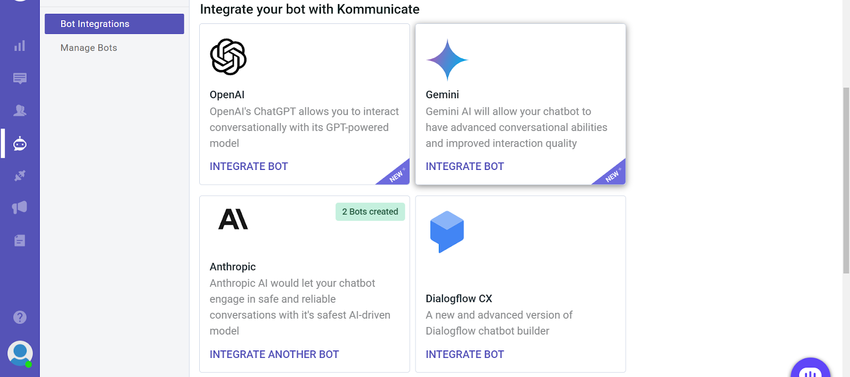Click INTEGRATE BOT under Gemini

(x=465, y=166)
